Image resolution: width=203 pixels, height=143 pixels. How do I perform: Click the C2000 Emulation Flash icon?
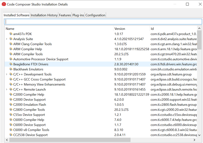coord(11,104)
